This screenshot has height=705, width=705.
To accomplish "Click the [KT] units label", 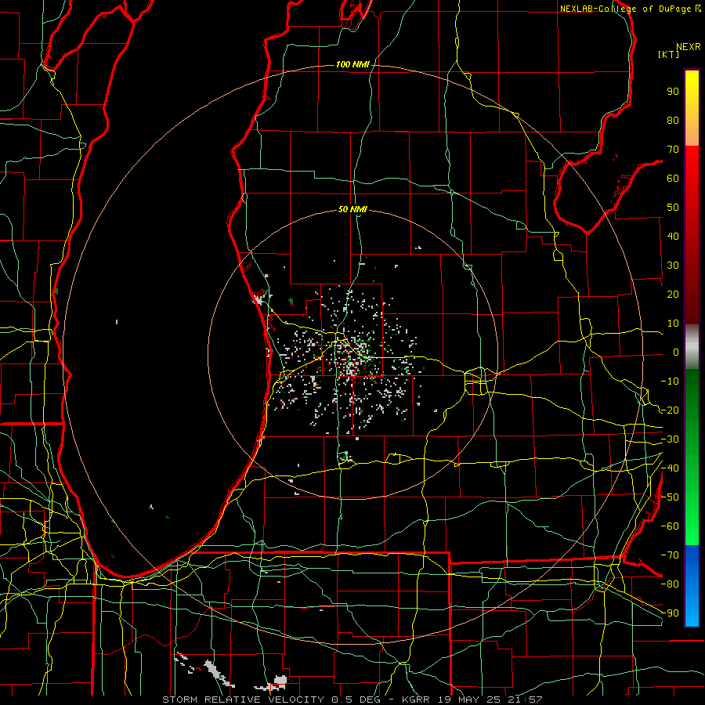I will [x=669, y=54].
